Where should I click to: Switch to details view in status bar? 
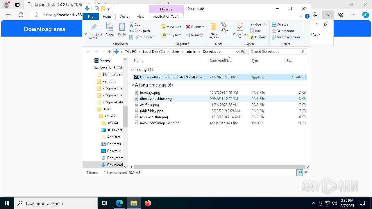pyautogui.click(x=300, y=172)
